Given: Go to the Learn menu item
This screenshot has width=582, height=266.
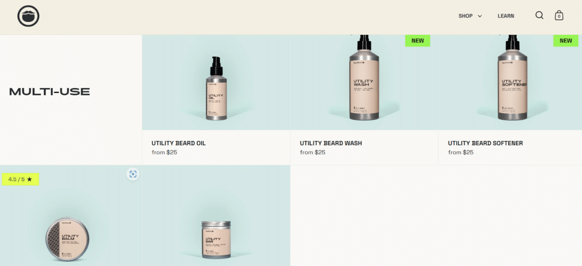Looking at the screenshot, I should click(506, 16).
